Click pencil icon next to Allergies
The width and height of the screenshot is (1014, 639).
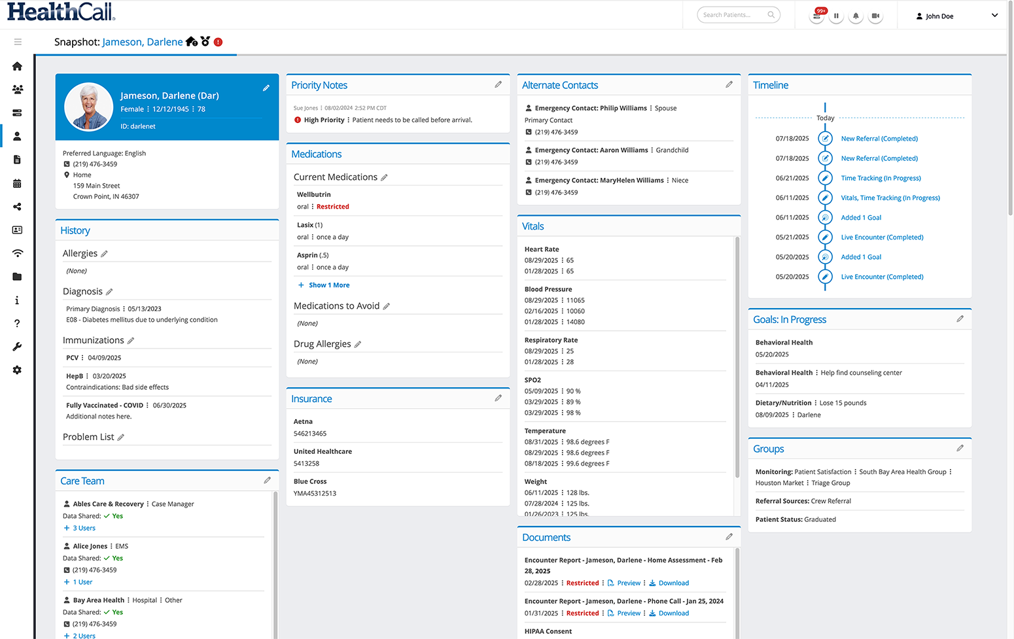(x=105, y=254)
